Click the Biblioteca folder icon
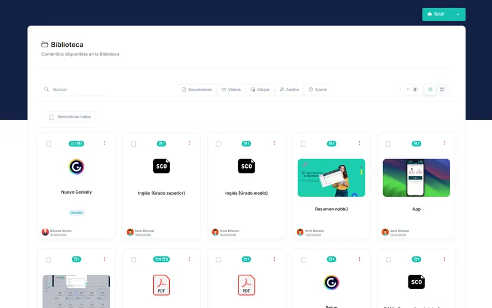The height and width of the screenshot is (308, 492). coord(44,44)
